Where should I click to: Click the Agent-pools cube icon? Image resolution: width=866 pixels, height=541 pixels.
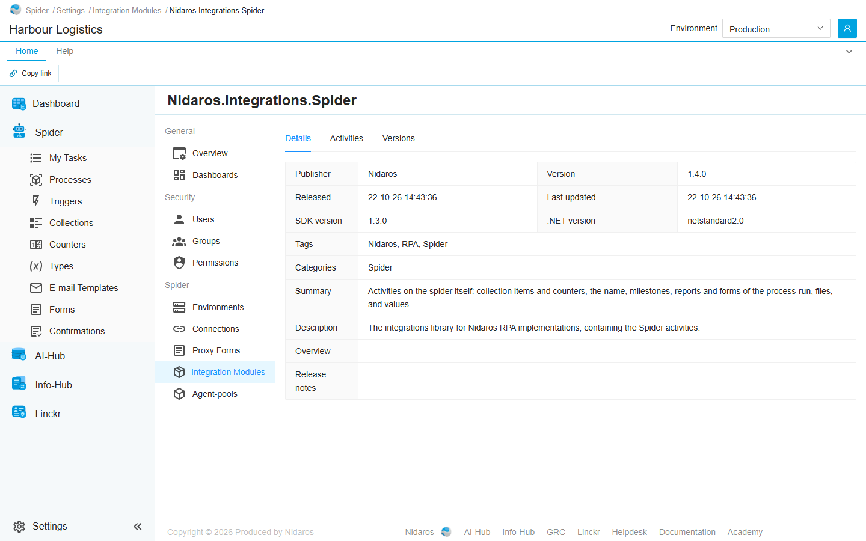click(x=179, y=394)
